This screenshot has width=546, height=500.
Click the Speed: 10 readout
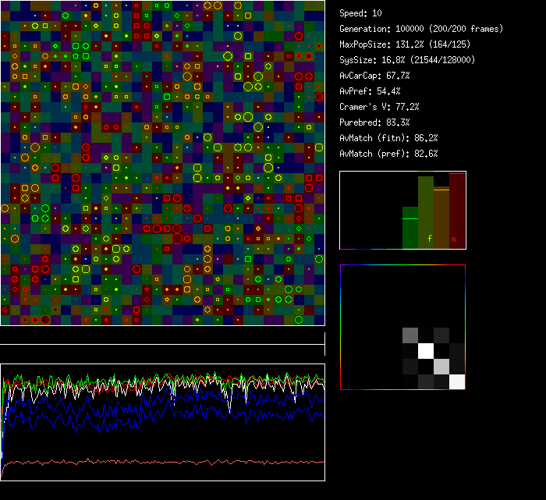click(360, 13)
